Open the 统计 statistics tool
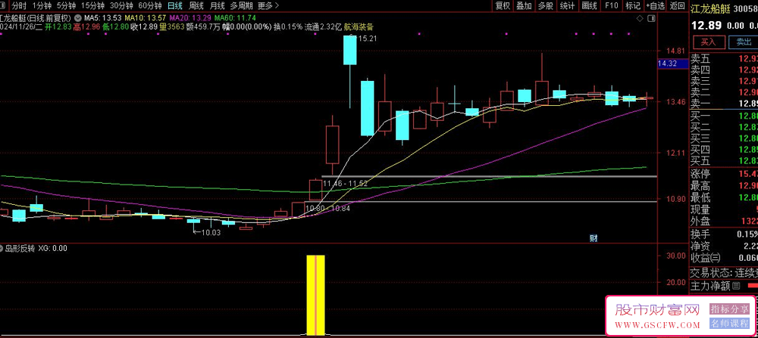758x338 pixels. point(566,6)
